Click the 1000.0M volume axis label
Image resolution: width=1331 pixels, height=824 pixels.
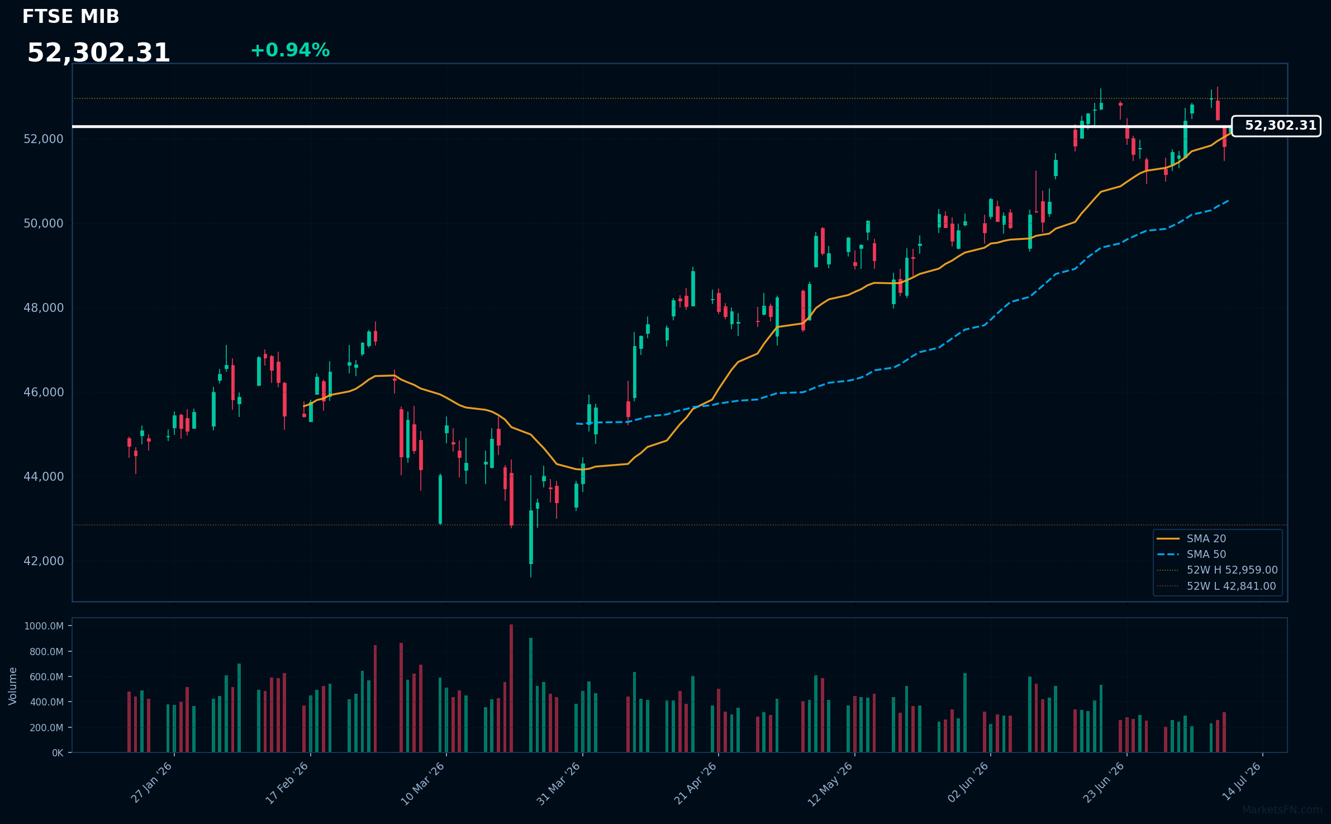coord(44,626)
